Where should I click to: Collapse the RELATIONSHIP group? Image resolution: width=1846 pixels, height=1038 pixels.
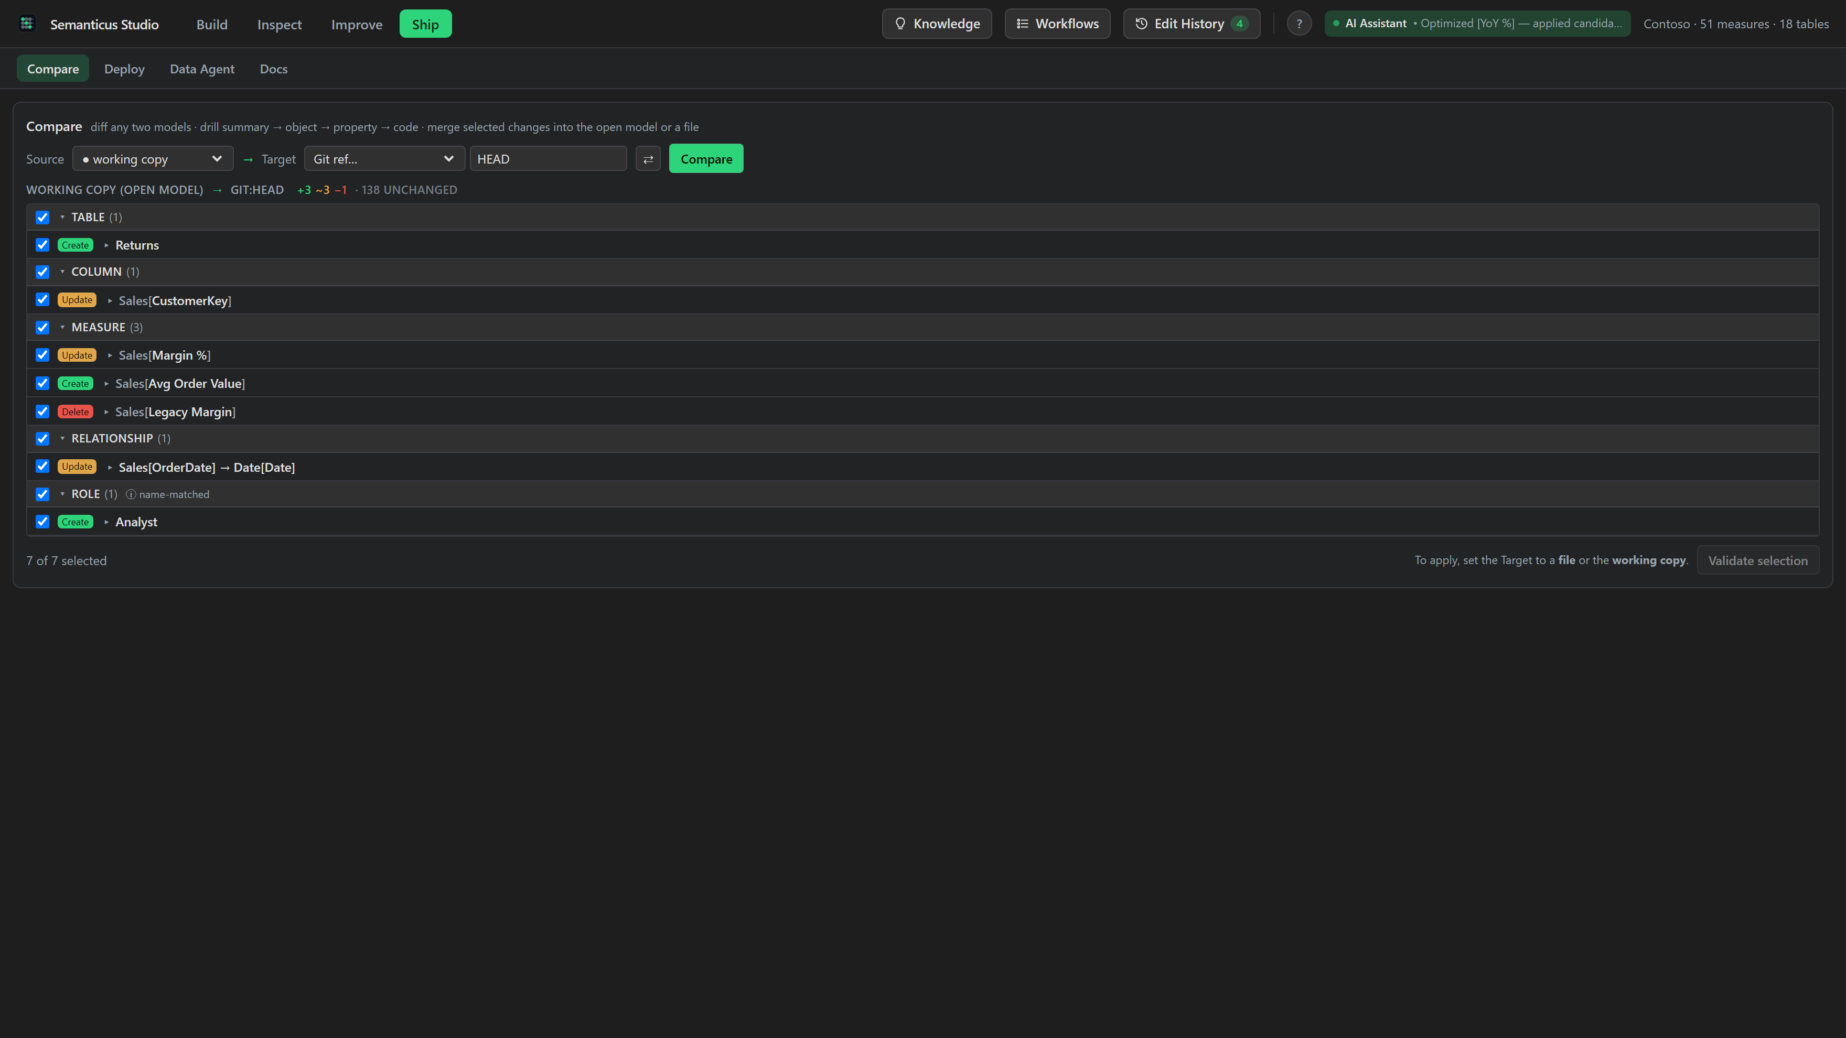(62, 438)
